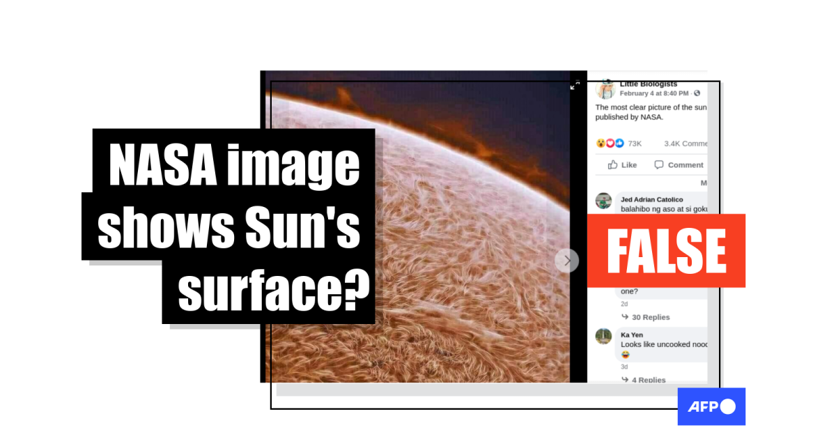Expand the 30 Replies thread
Screen dimensions: 836x439
646,317
